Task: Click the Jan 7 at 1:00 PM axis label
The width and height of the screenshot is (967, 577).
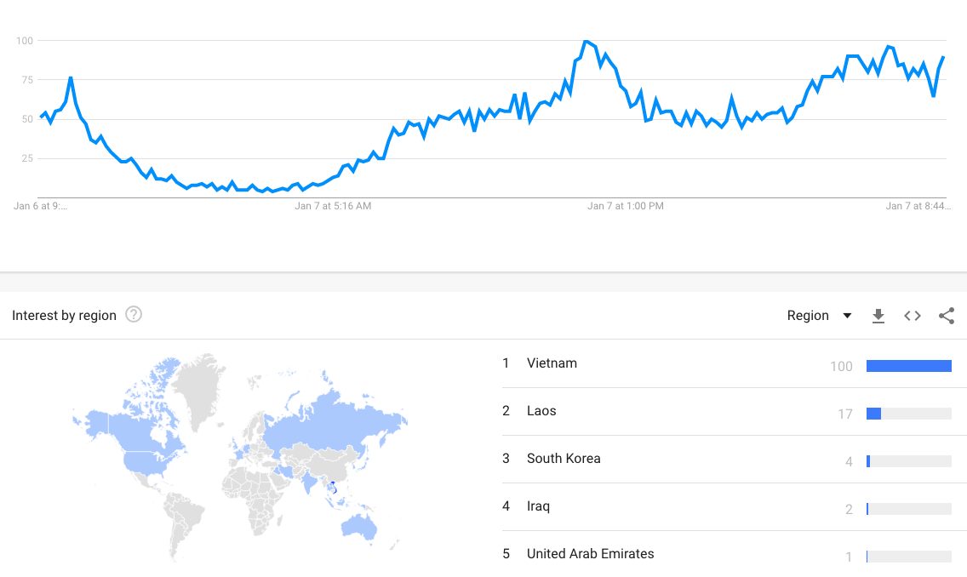Action: (625, 206)
